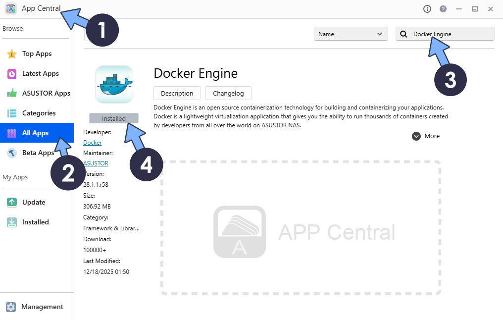Go to ASUSTOR Apps list
This screenshot has width=503, height=320.
click(46, 93)
